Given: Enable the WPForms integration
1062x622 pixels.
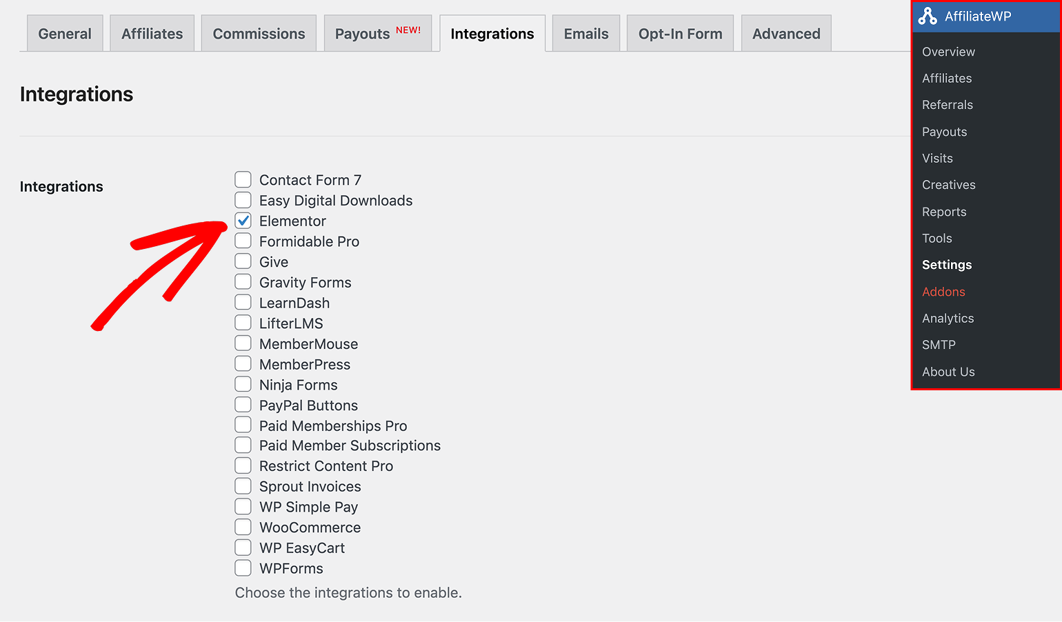Looking at the screenshot, I should 243,568.
